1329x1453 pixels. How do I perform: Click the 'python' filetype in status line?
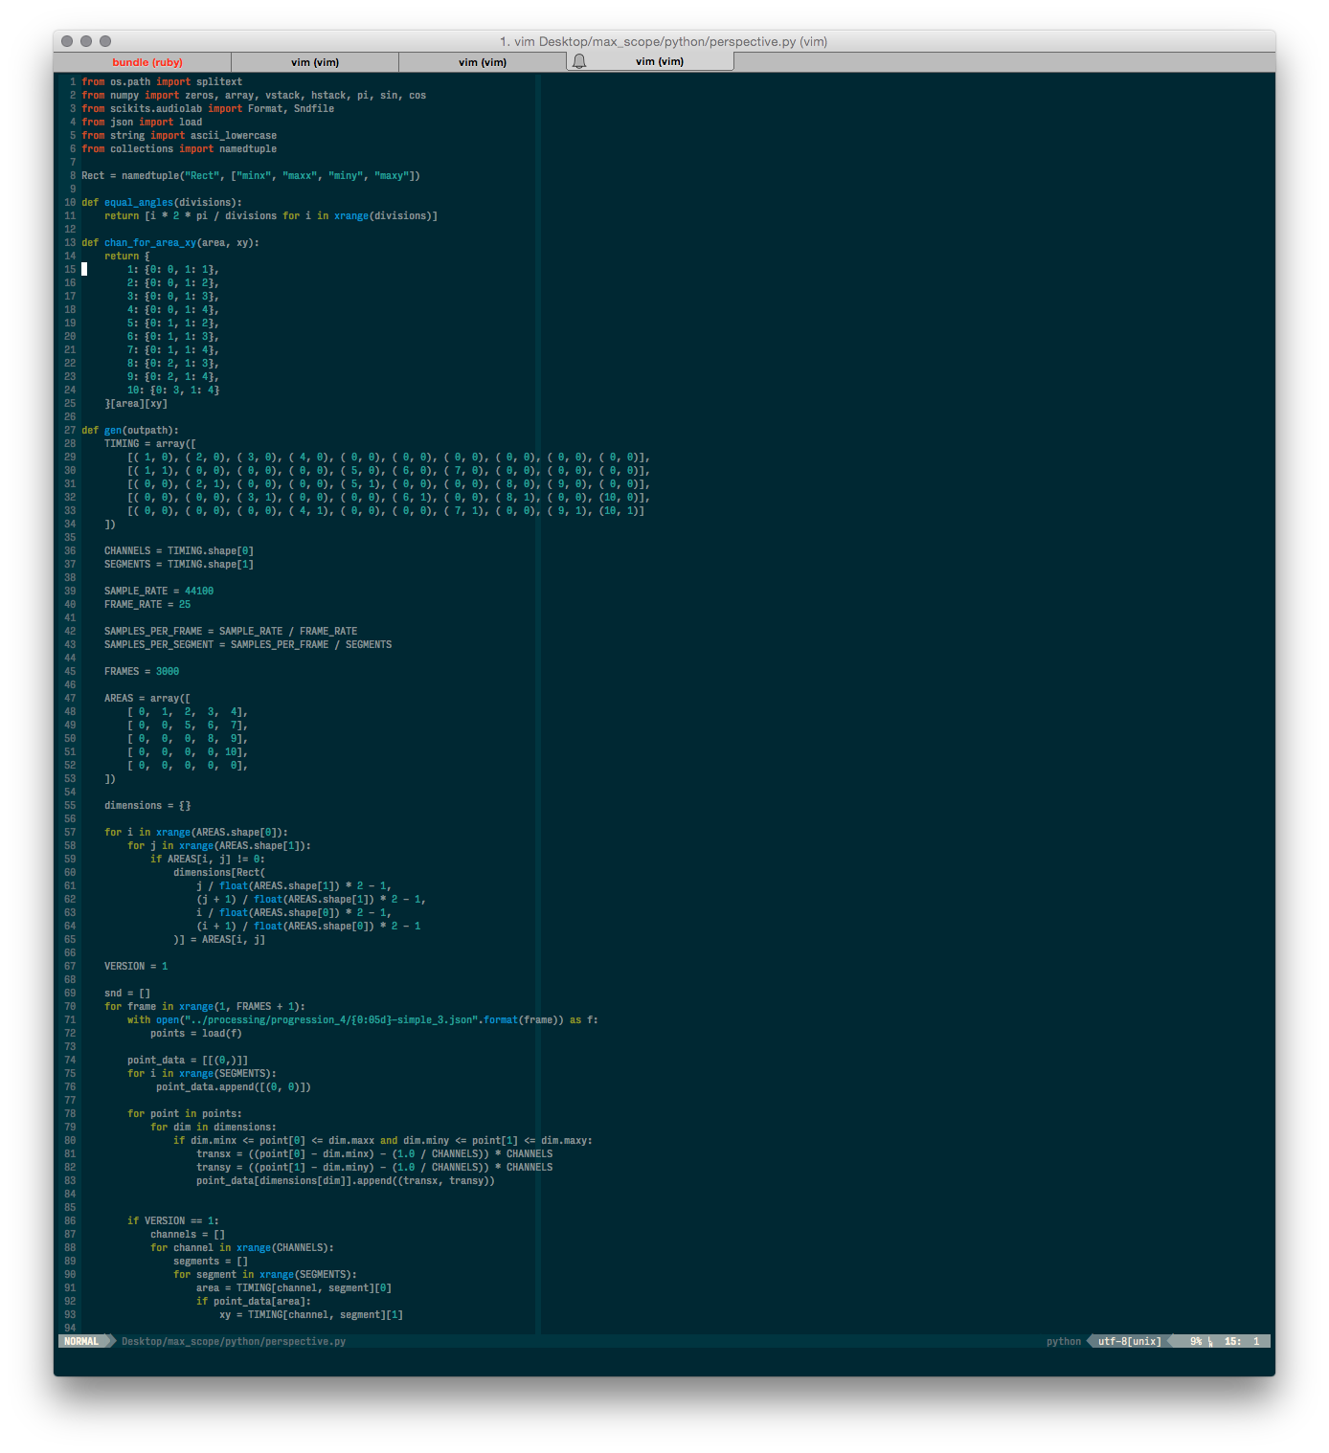pyautogui.click(x=1064, y=1341)
